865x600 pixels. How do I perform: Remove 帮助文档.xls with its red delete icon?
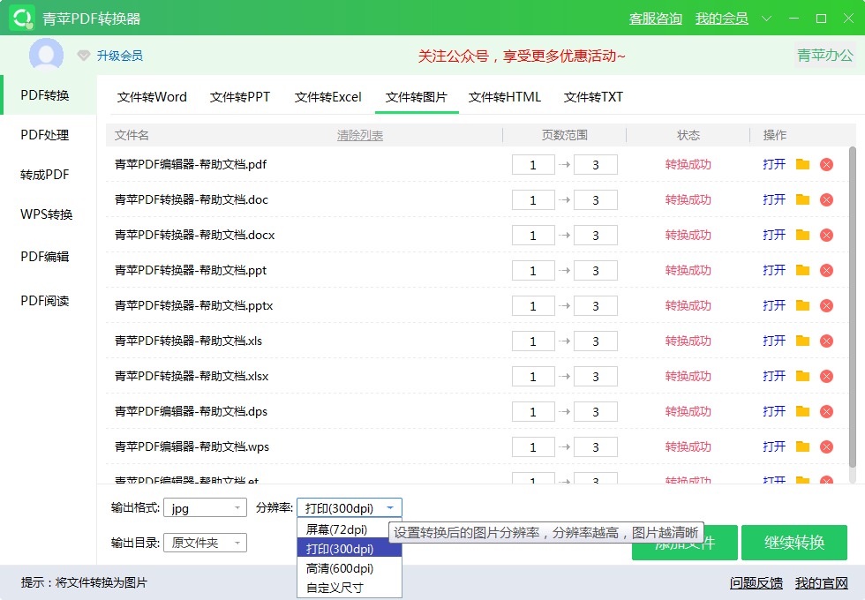pos(826,341)
